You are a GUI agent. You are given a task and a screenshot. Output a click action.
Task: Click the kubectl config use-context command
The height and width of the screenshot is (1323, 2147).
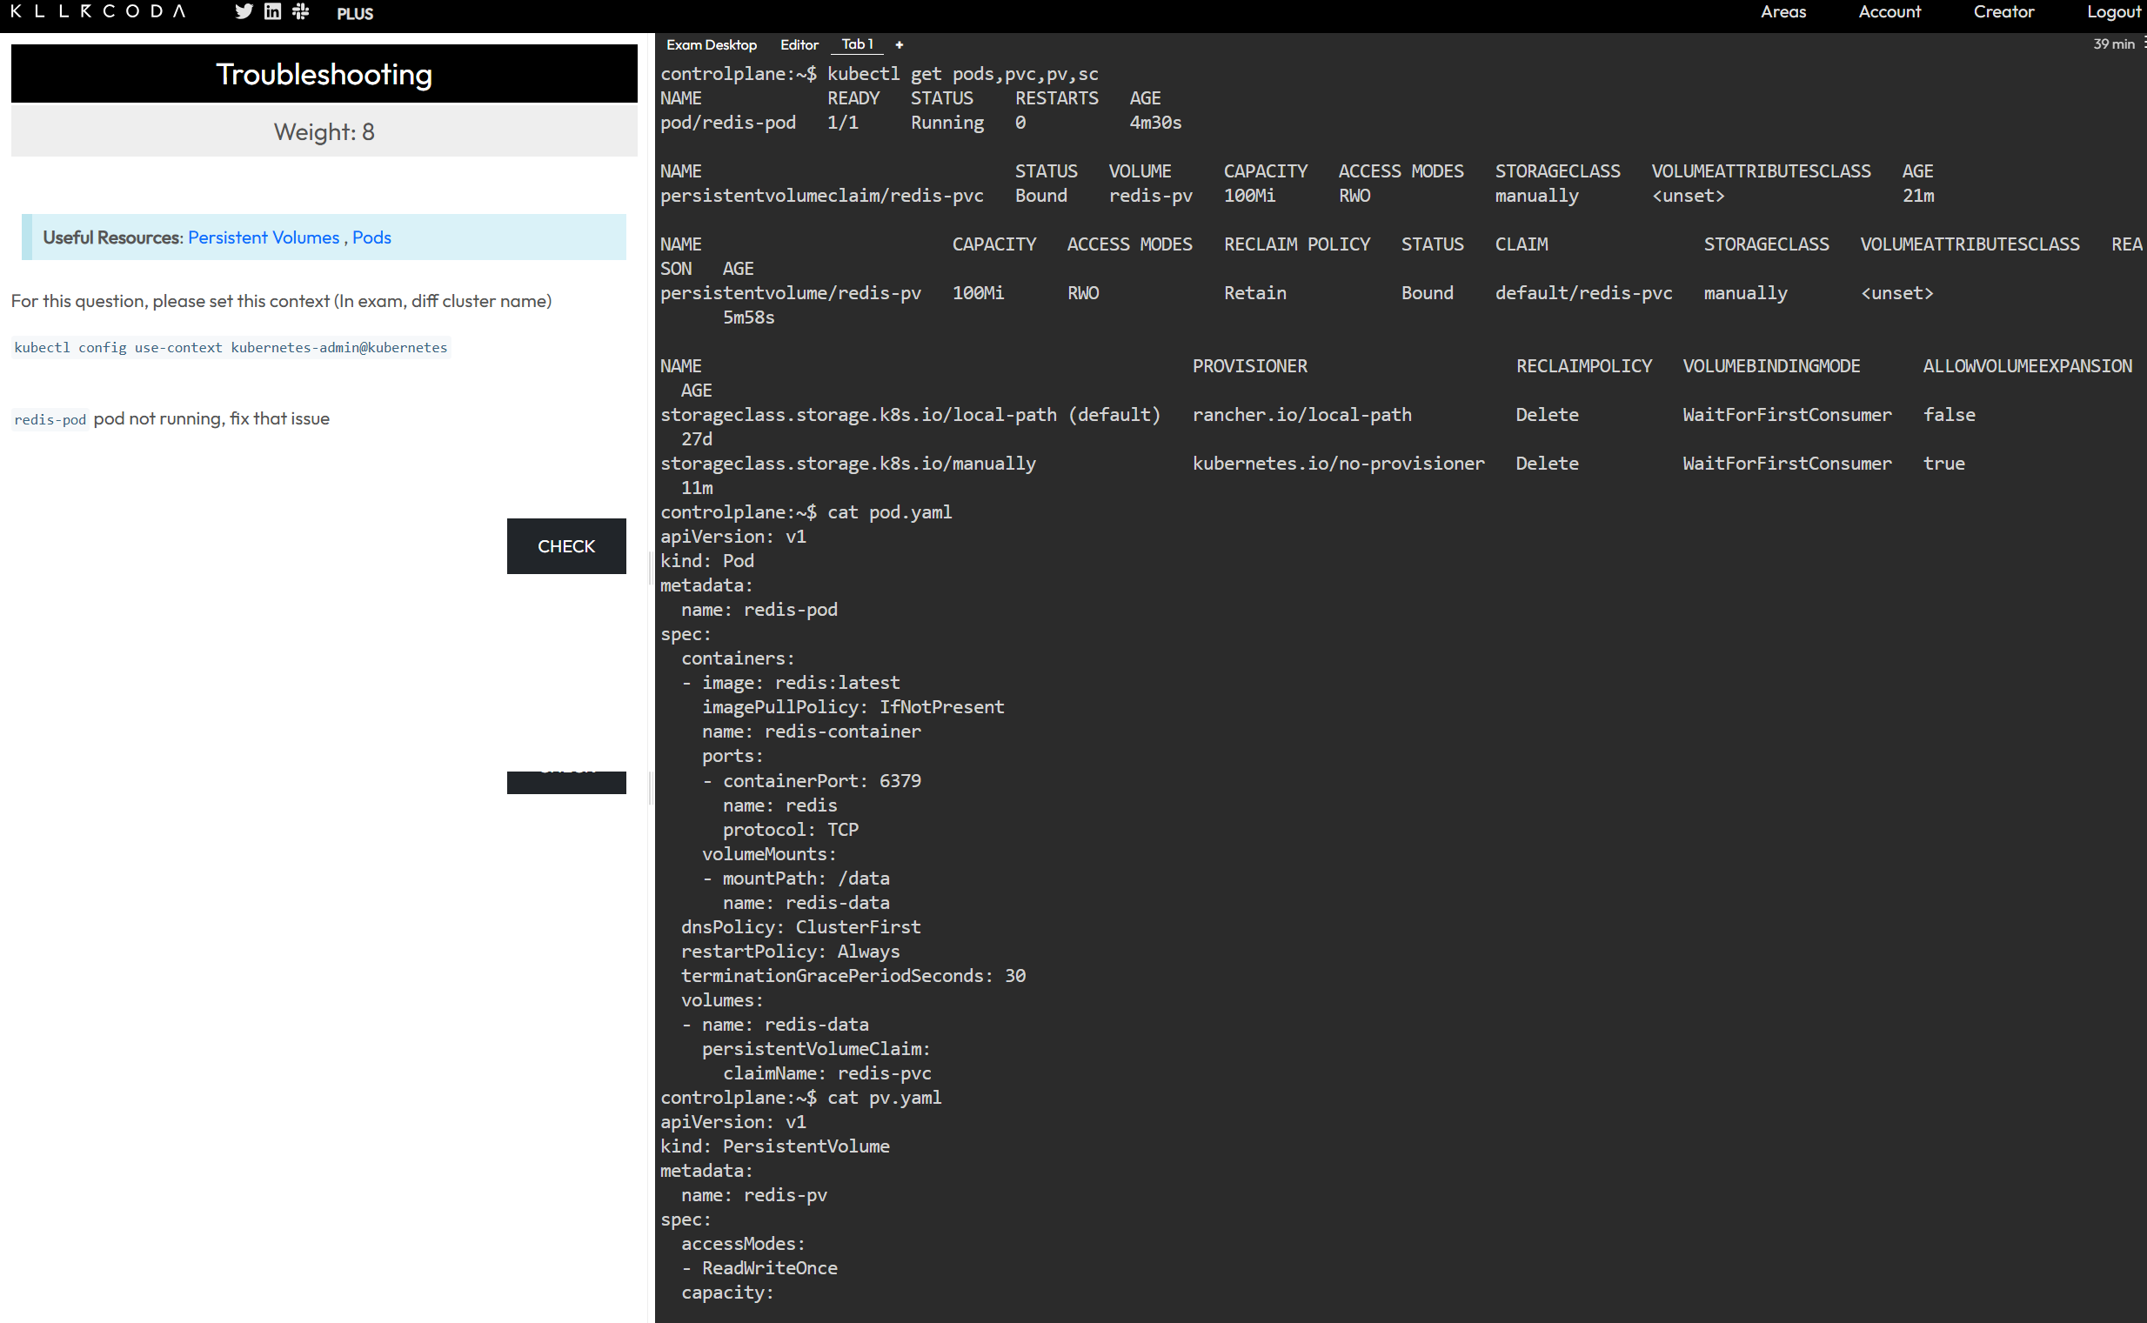pyautogui.click(x=231, y=347)
